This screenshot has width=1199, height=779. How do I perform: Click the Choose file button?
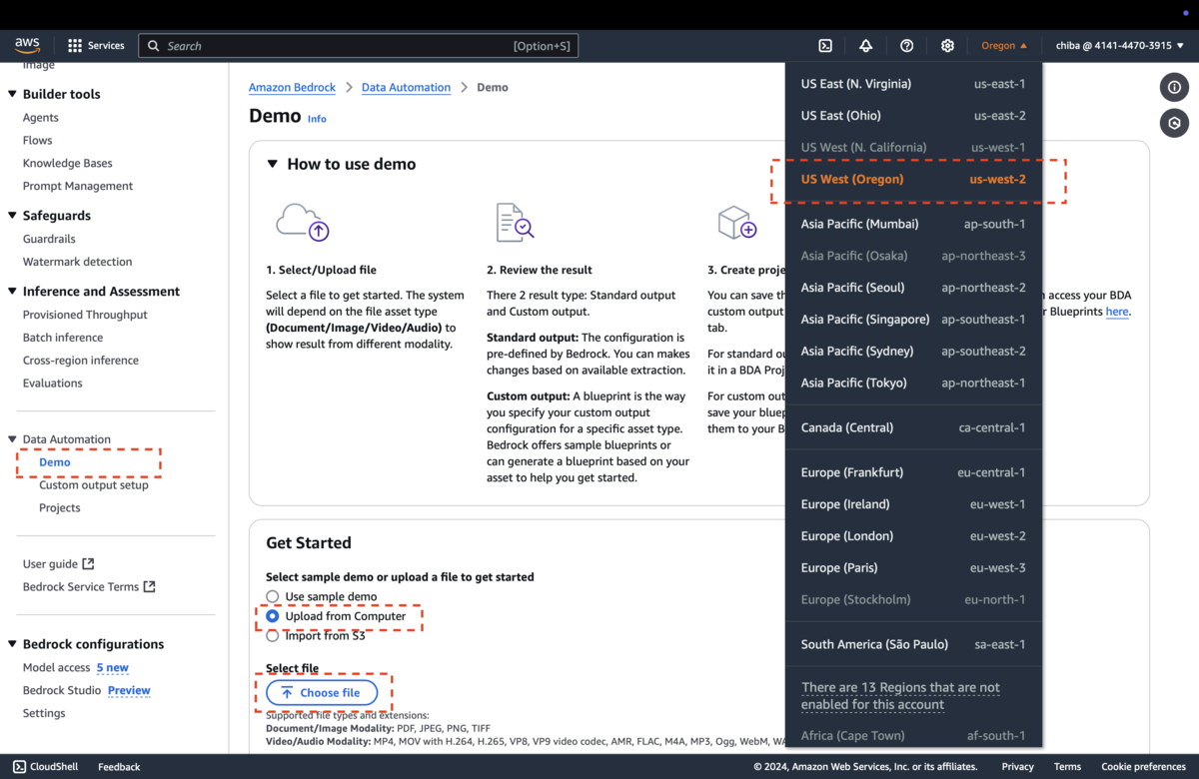coord(322,692)
